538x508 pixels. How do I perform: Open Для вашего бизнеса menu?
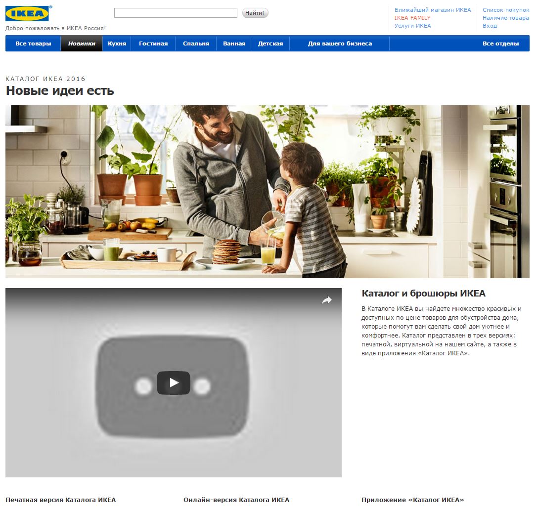(x=340, y=43)
